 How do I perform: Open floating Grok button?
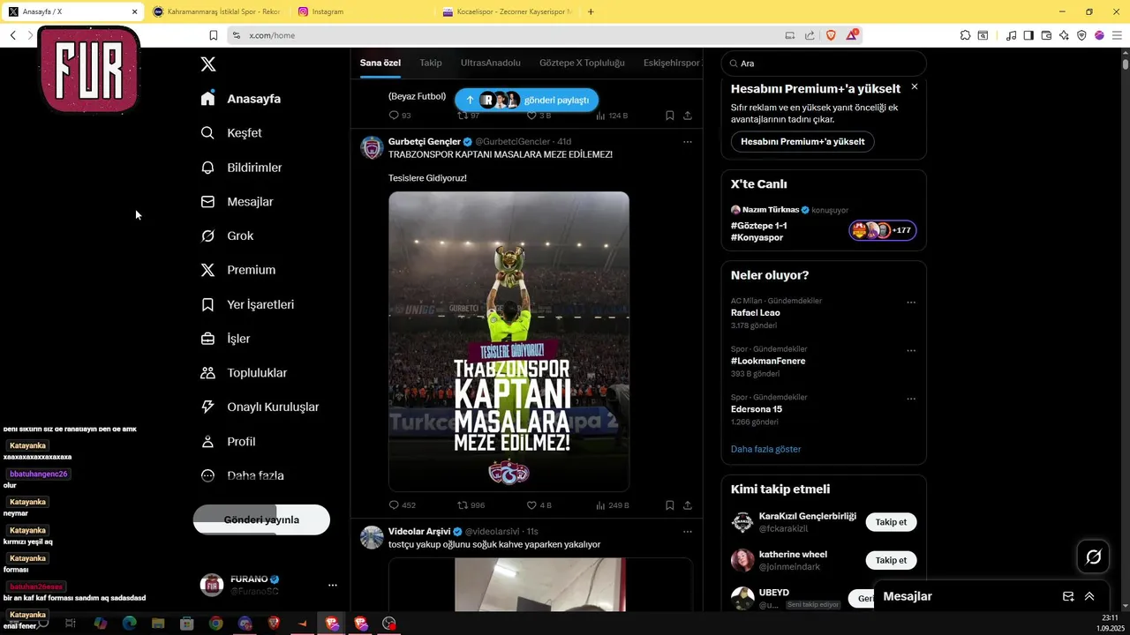coord(1094,557)
